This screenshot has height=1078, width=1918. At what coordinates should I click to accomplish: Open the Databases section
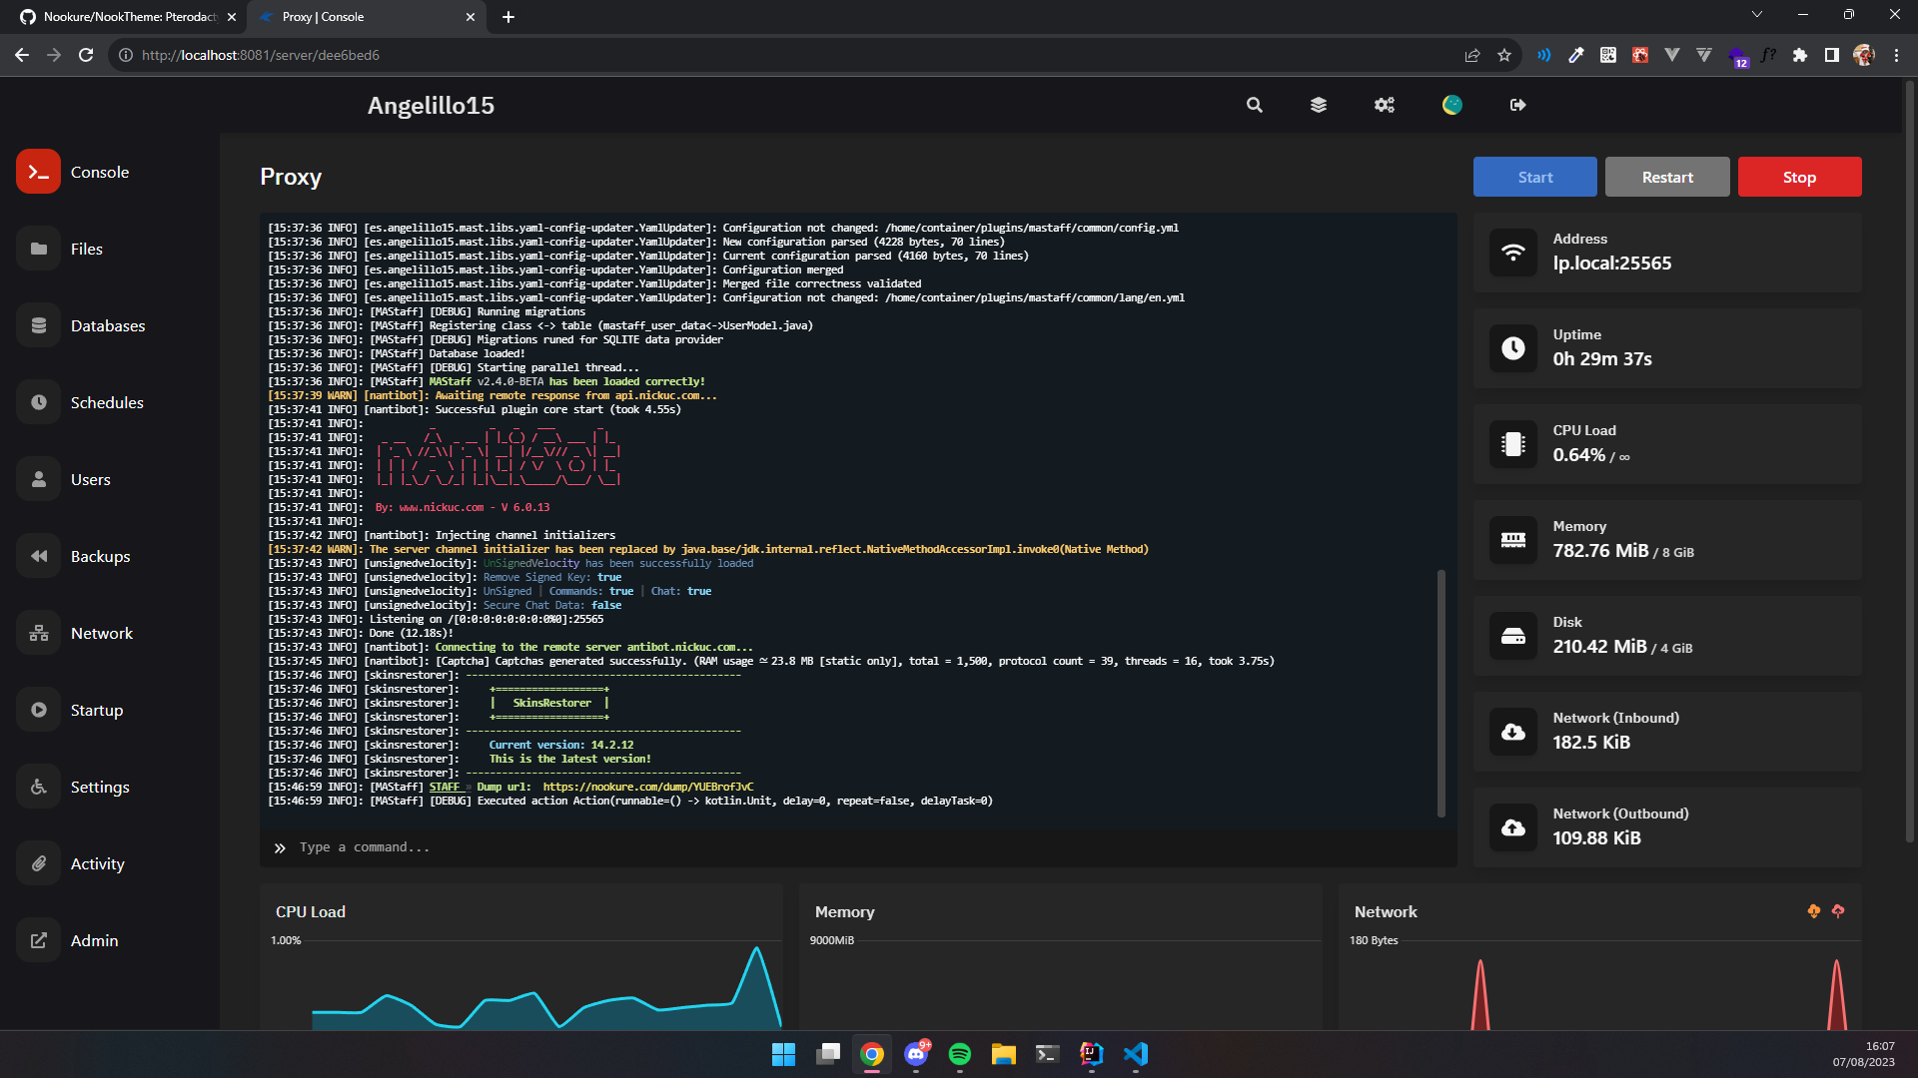pos(107,325)
